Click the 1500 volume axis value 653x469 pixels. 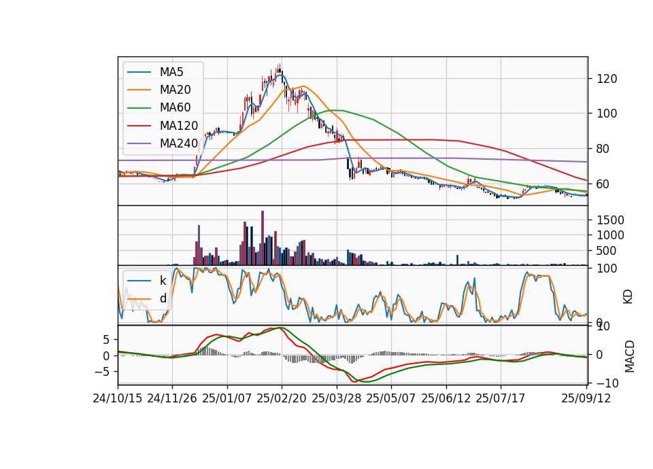coord(611,220)
